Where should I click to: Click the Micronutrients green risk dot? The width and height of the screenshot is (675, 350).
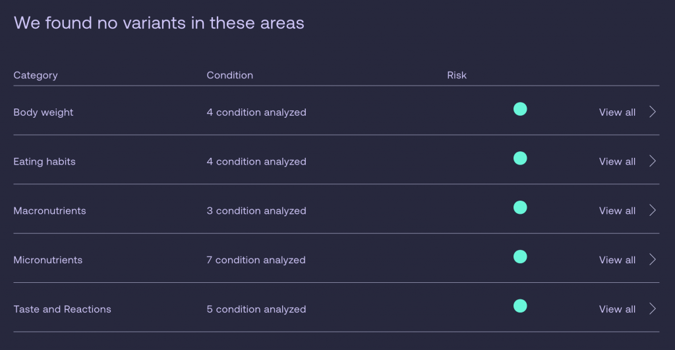520,257
